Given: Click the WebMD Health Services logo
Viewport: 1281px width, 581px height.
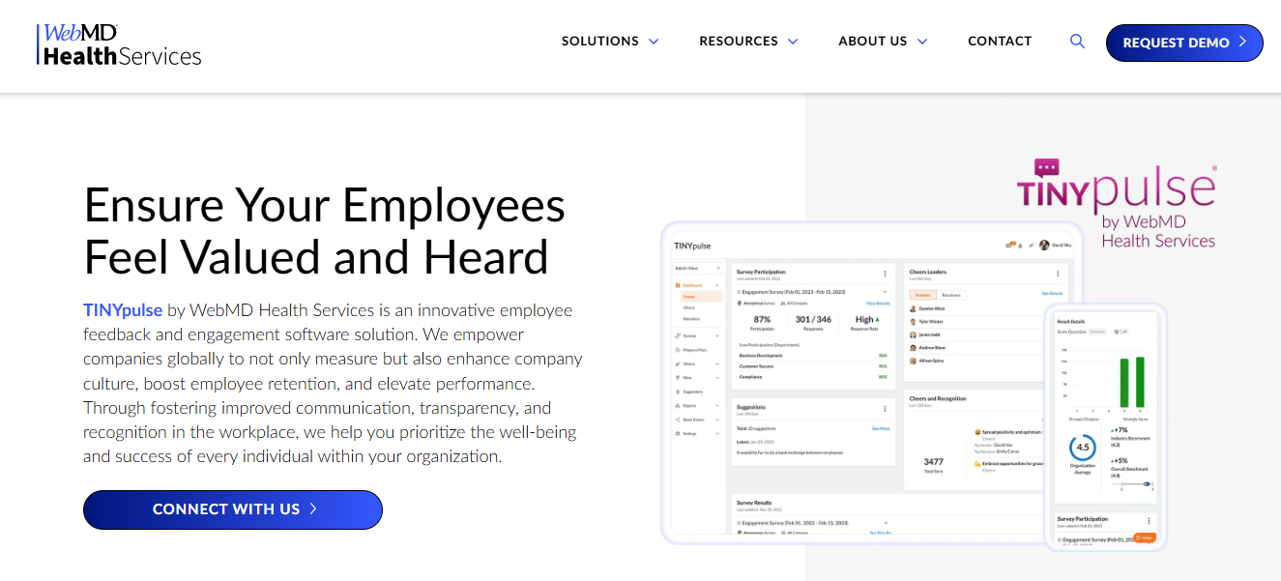Looking at the screenshot, I should [119, 44].
